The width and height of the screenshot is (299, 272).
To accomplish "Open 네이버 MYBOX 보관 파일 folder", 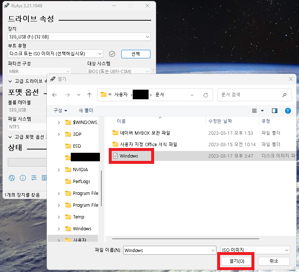I will (145, 133).
